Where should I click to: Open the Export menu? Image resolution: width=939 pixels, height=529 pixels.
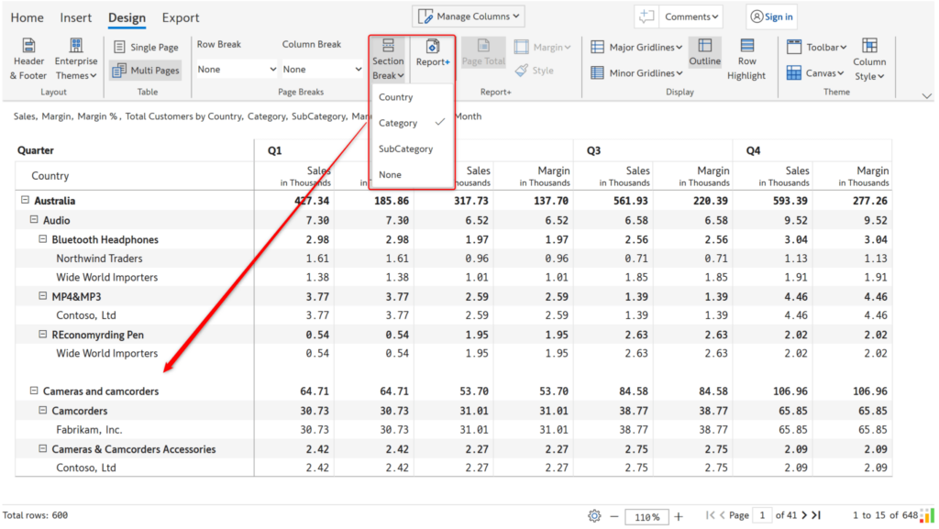180,17
